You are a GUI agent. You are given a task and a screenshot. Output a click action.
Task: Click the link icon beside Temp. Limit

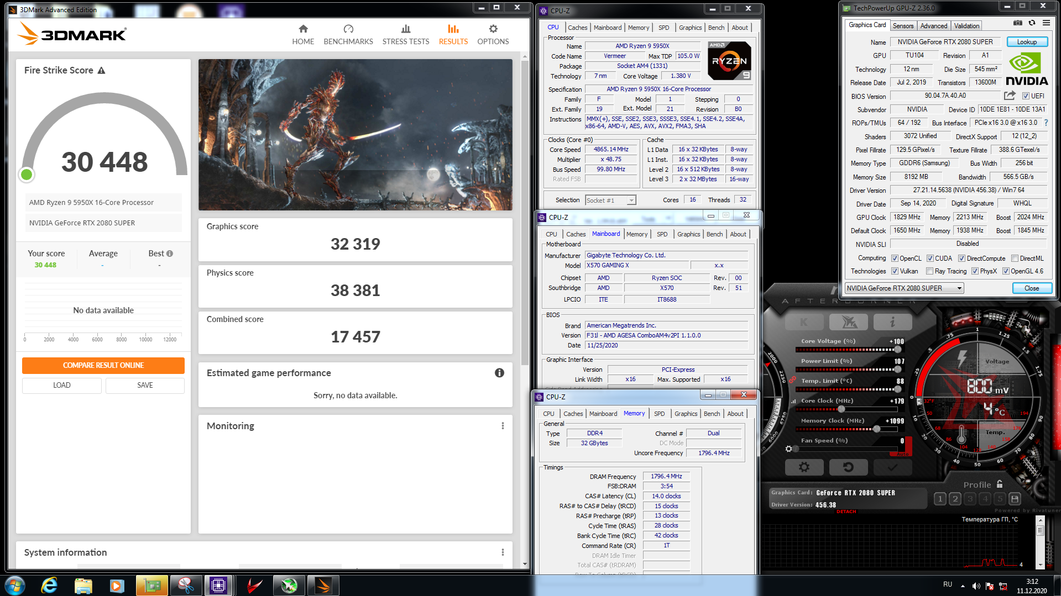(x=792, y=381)
